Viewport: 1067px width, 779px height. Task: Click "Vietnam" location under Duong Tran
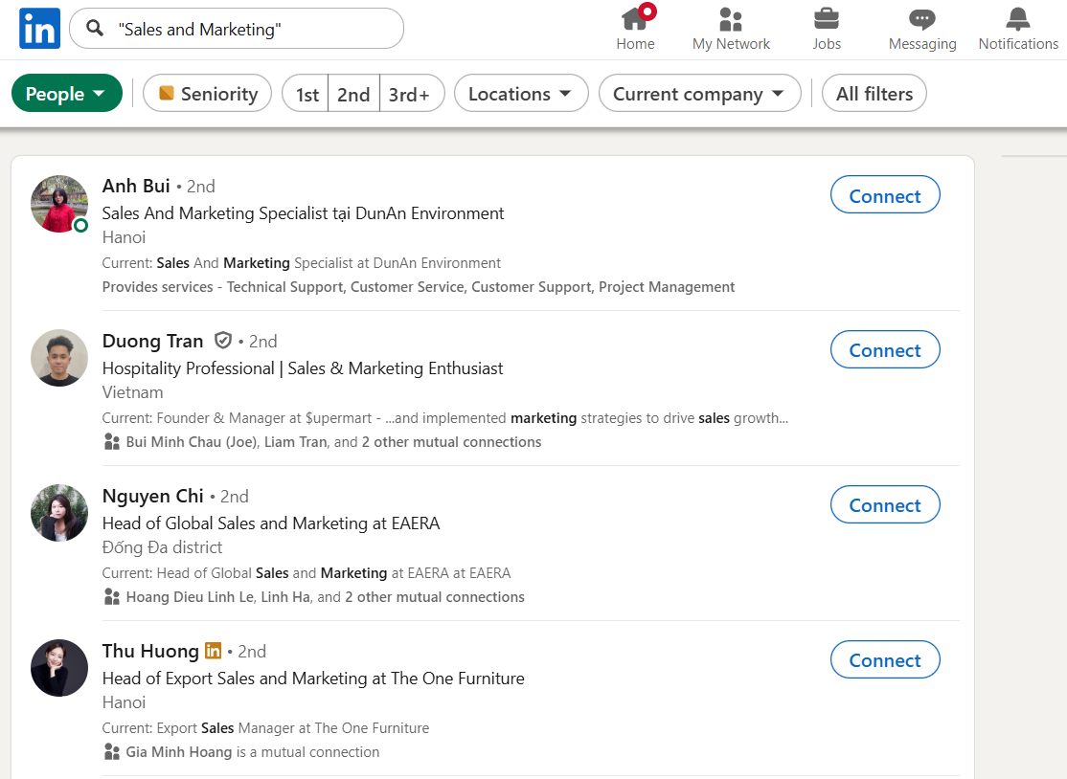click(133, 392)
